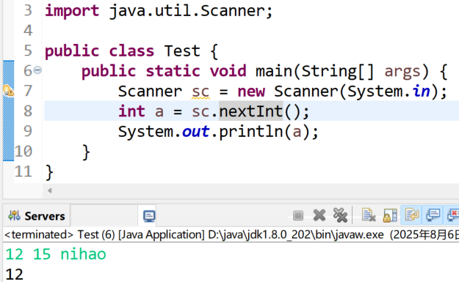The image size is (459, 282).
Task: Click line number 8 in the gutter
Action: [28, 111]
